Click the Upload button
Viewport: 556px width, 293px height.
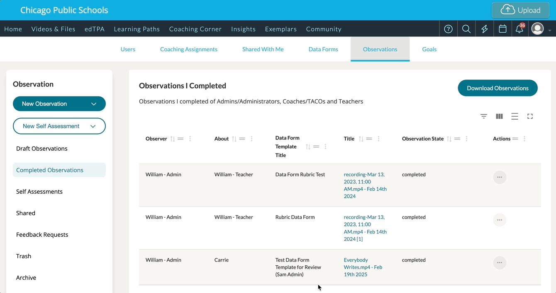pyautogui.click(x=520, y=10)
